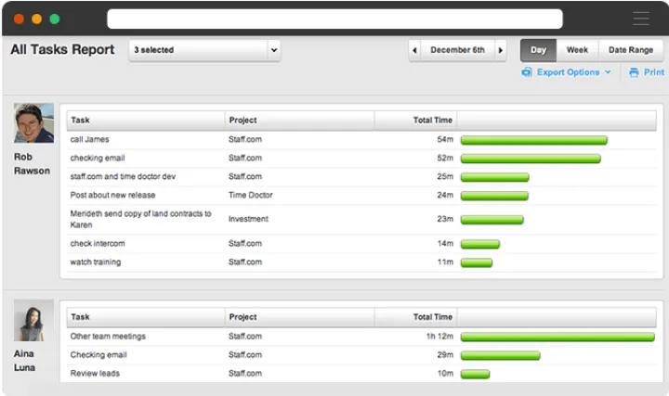This screenshot has height=396, width=669.
Task: Sort Aina Luna's table by Total Time
Action: 415,317
